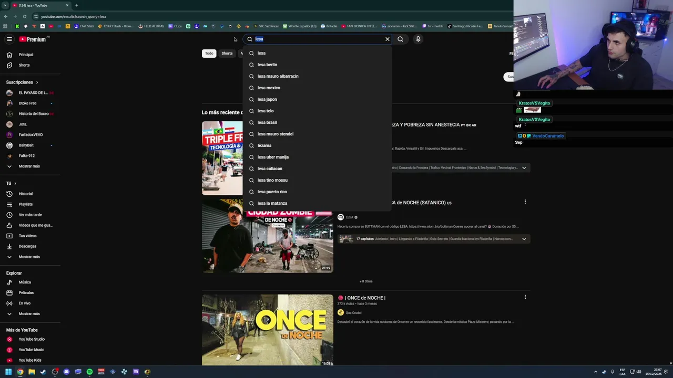Open YouTube Studio link
673x378 pixels.
click(x=32, y=339)
